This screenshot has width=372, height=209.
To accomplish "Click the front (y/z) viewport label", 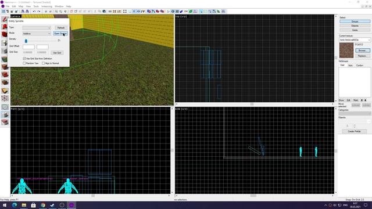I will (x=17, y=109).
